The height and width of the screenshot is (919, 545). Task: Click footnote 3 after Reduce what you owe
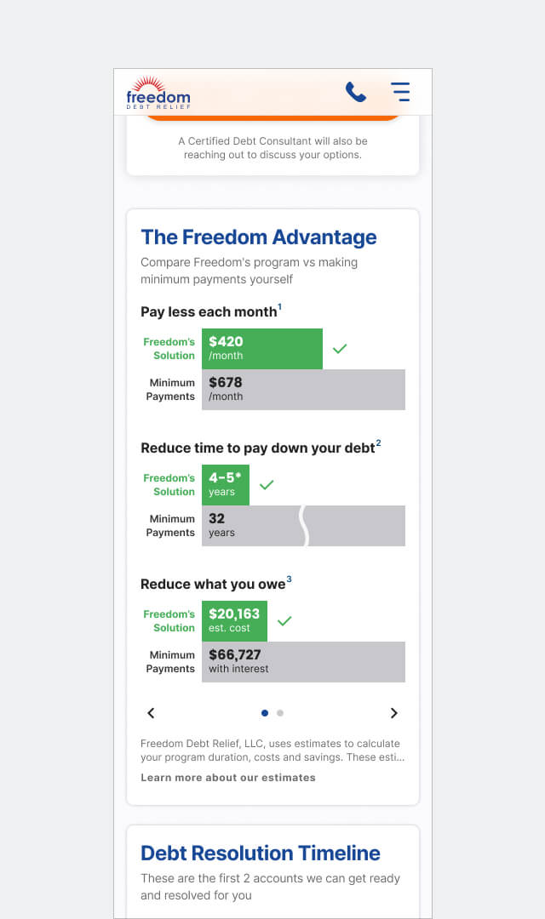click(289, 579)
